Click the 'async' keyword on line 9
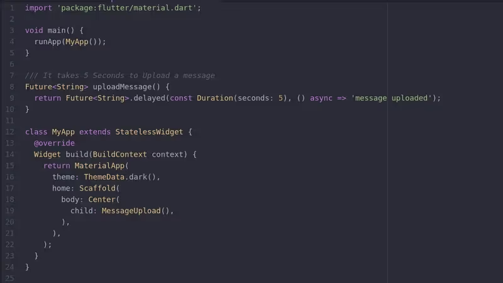Screen dimensions: 503x283 pos(321,98)
